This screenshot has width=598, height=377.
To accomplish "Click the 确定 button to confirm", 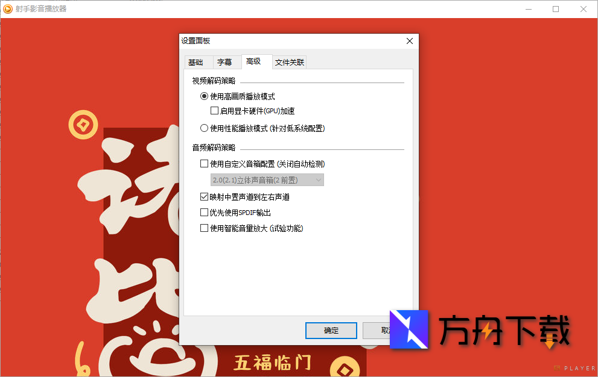I will 331,330.
